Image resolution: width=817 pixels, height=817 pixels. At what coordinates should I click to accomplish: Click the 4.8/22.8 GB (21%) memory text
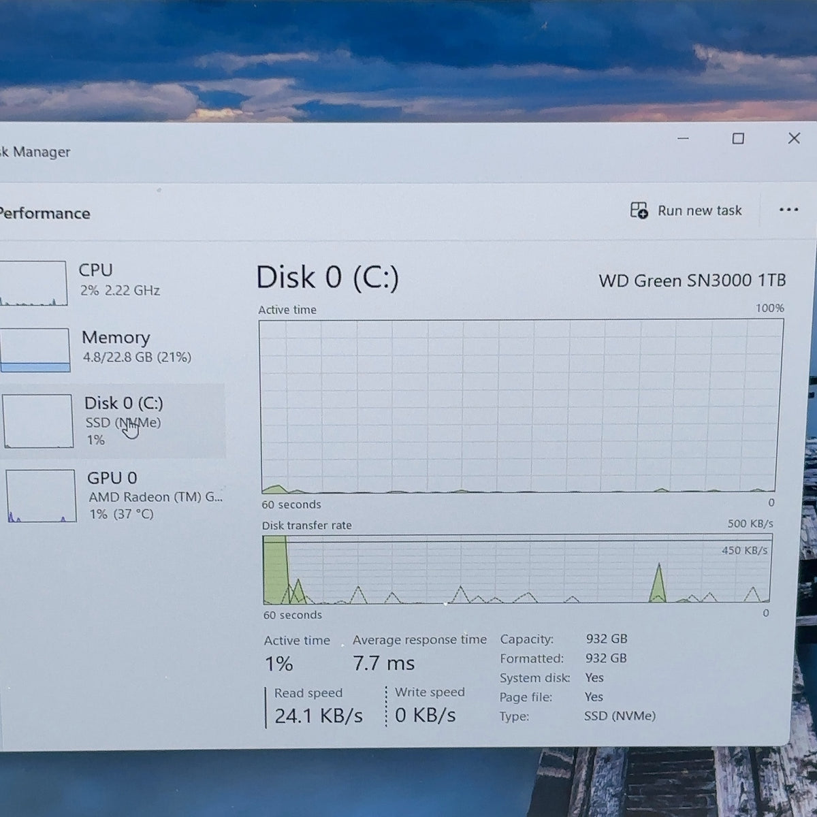click(137, 357)
